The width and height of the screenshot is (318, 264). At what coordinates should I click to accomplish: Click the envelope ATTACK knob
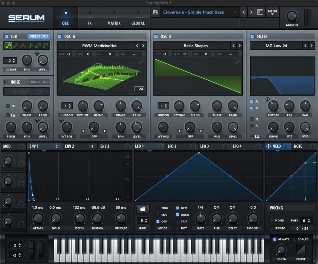[x=38, y=218]
